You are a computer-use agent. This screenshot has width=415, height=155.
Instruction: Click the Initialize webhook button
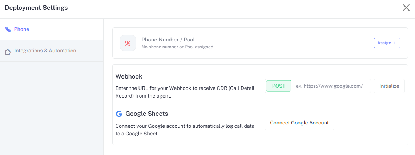tap(389, 86)
